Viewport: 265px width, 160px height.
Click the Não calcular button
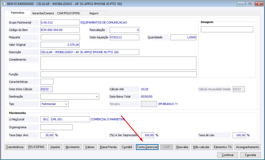pyautogui.click(x=201, y=147)
